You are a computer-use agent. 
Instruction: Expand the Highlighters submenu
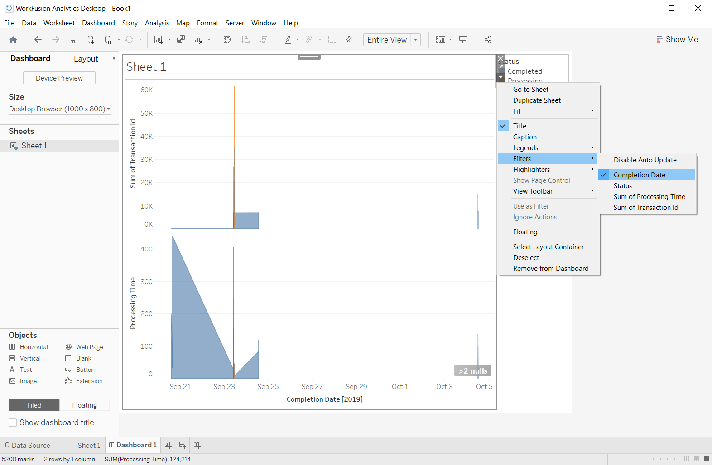point(548,170)
